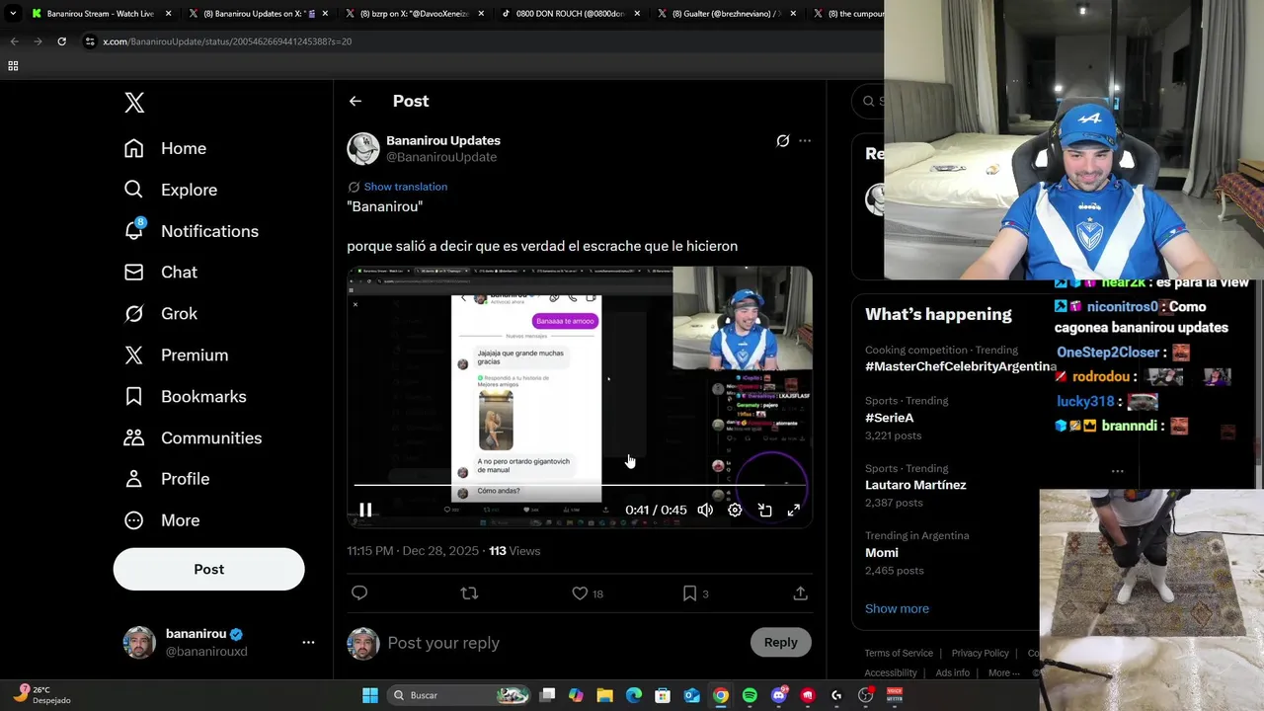Mute the video with the volume icon
The width and height of the screenshot is (1264, 711).
(x=705, y=511)
